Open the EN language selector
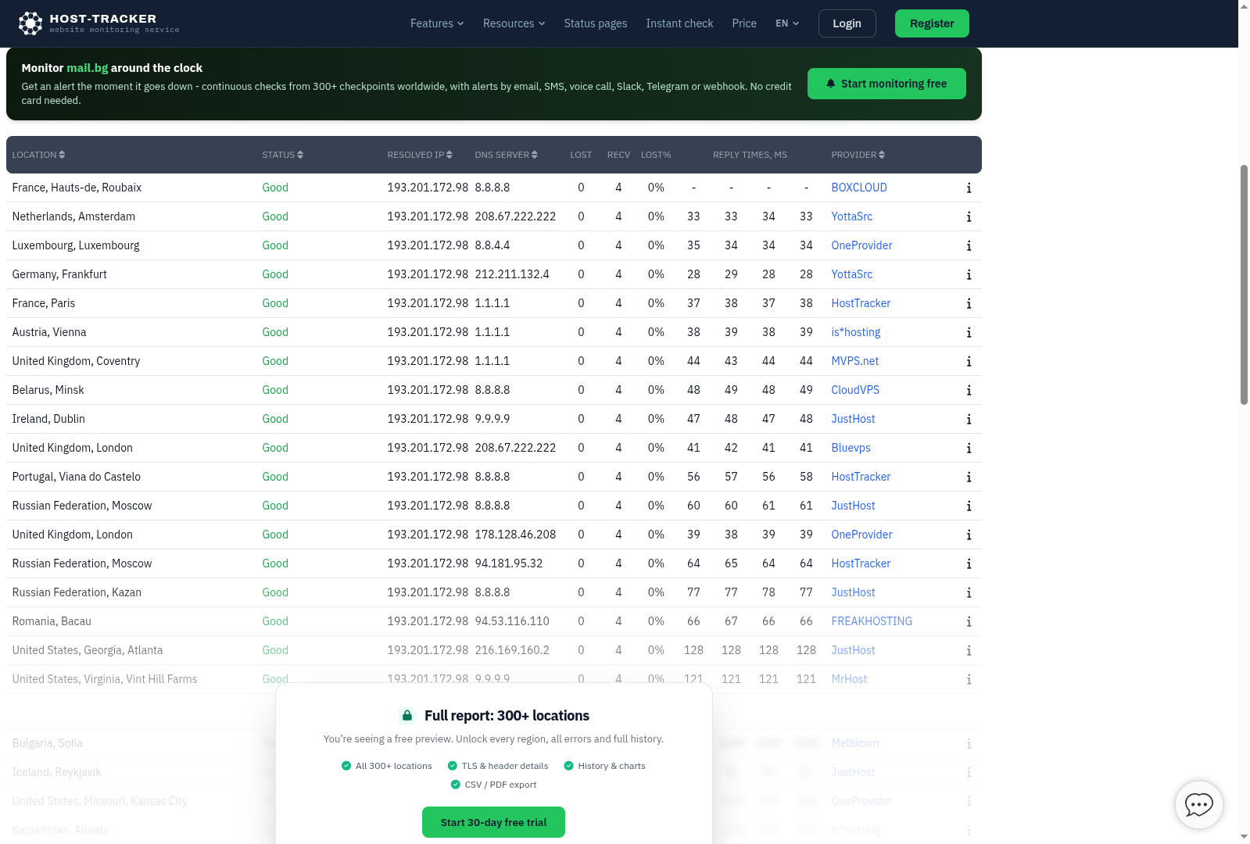This screenshot has width=1250, height=844. (787, 23)
